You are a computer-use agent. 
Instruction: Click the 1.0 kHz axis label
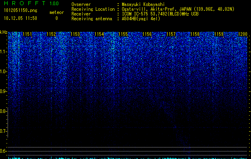point(4,72)
